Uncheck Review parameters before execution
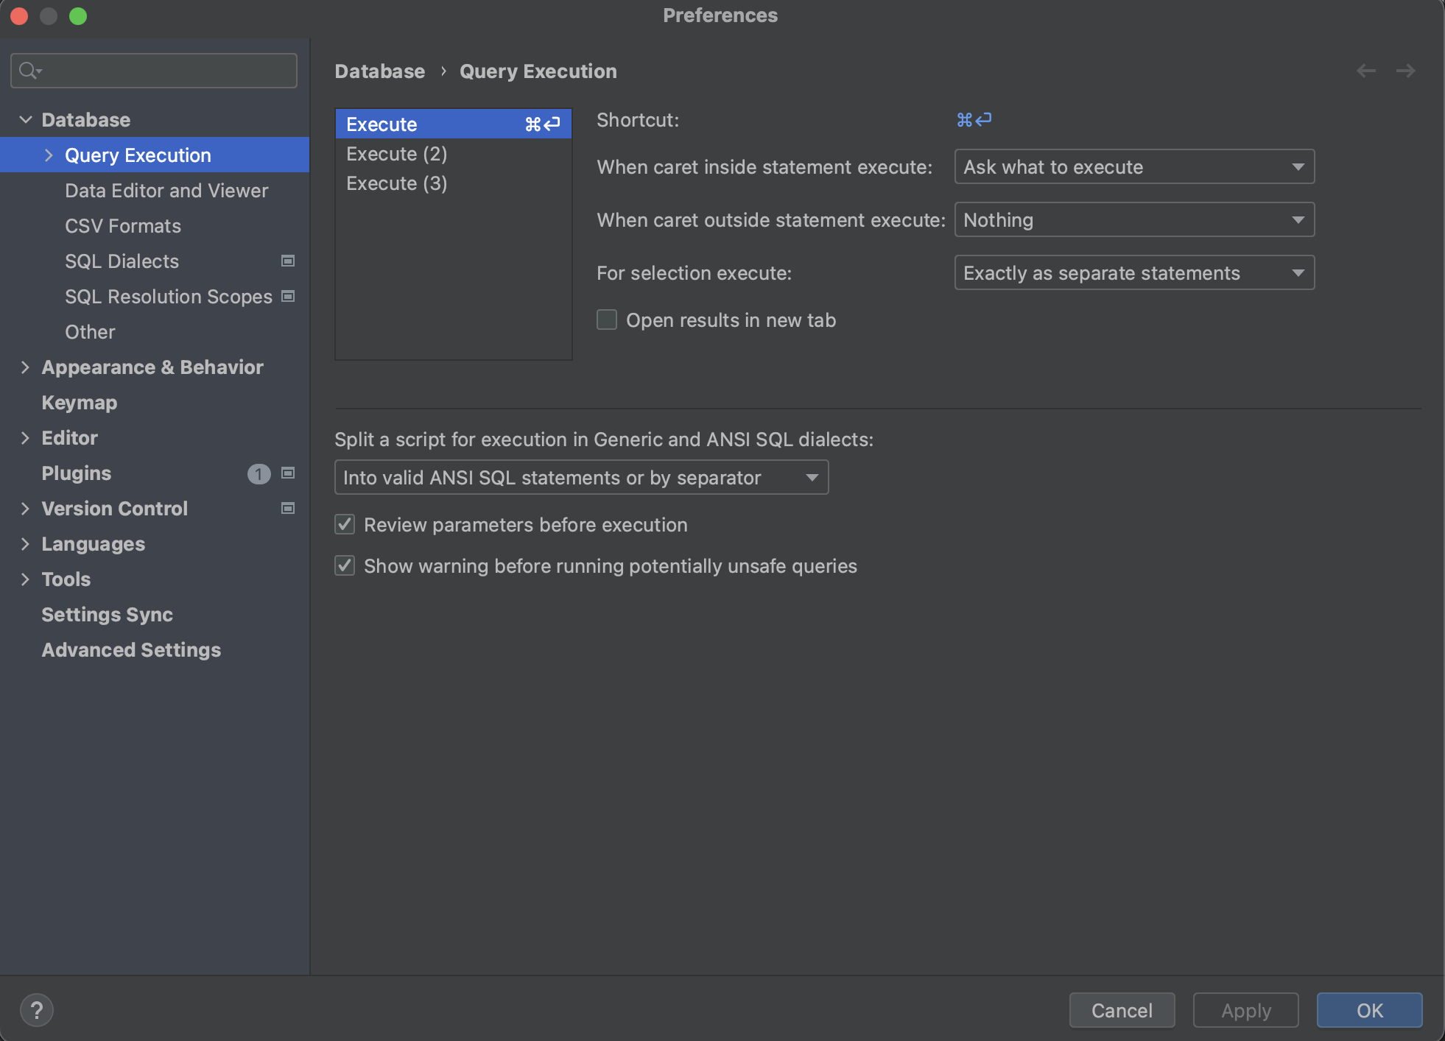1445x1041 pixels. click(x=345, y=524)
